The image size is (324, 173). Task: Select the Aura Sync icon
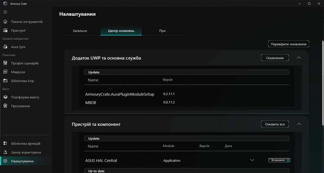pyautogui.click(x=5, y=47)
